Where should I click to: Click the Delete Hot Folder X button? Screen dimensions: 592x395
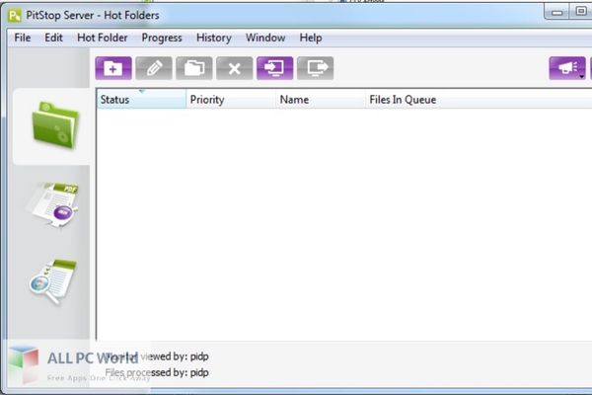tap(235, 68)
